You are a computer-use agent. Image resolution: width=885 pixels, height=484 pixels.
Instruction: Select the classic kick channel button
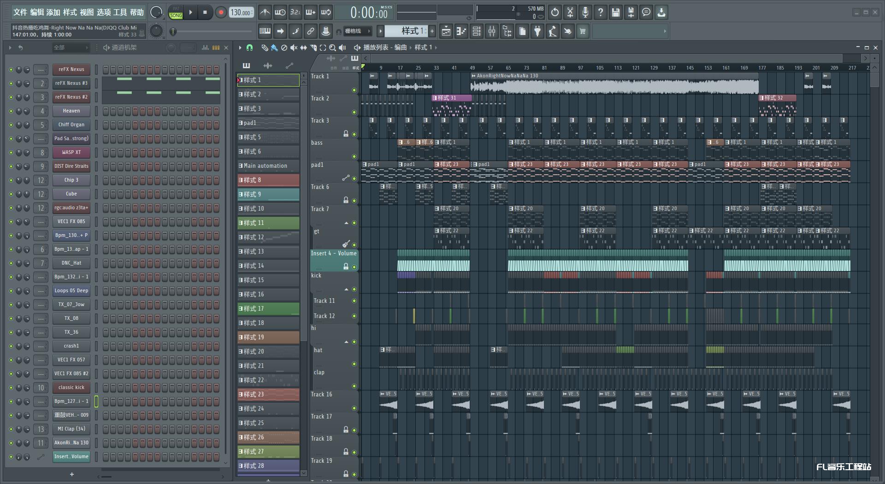(x=71, y=388)
